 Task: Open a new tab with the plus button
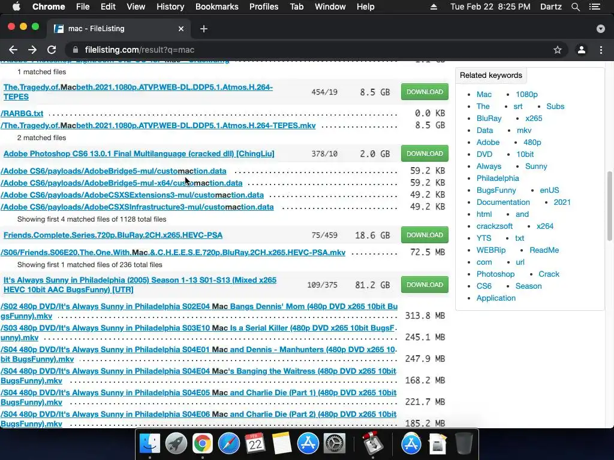pyautogui.click(x=204, y=29)
